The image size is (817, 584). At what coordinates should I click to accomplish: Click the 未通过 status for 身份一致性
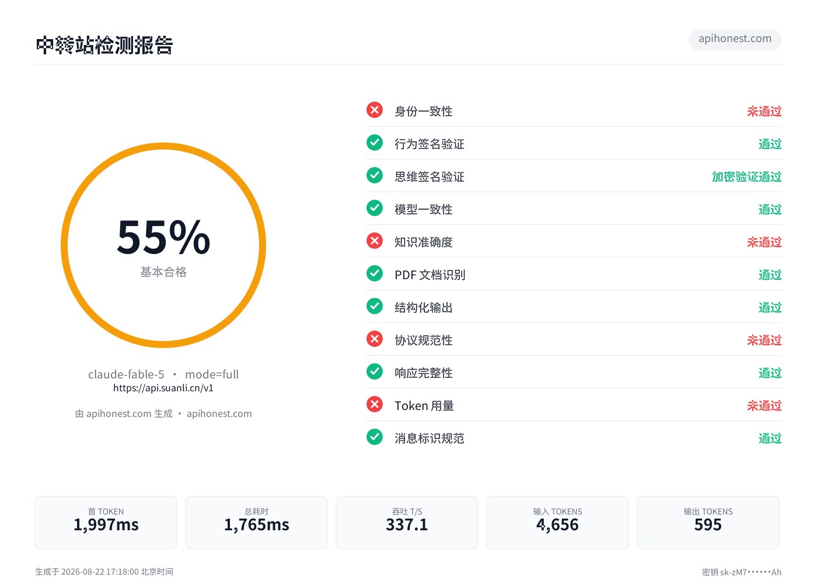pyautogui.click(x=764, y=111)
